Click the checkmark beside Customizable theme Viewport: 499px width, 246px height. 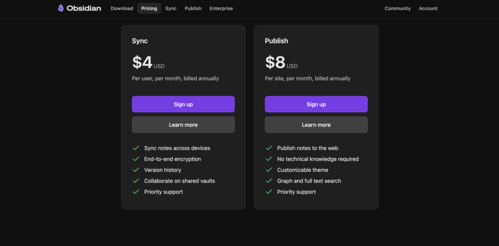point(269,170)
